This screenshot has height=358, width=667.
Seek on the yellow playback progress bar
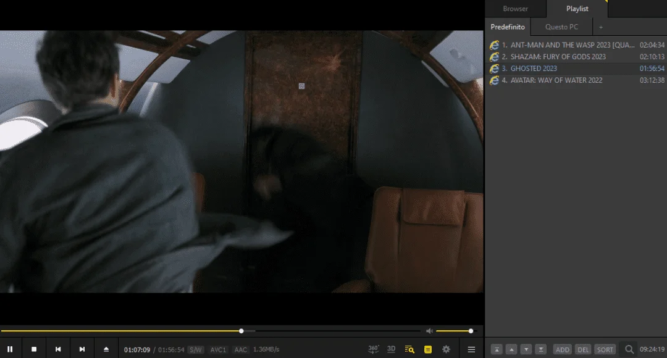point(211,331)
